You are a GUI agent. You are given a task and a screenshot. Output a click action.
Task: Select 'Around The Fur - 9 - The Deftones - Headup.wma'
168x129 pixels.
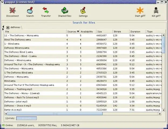pos(32,64)
